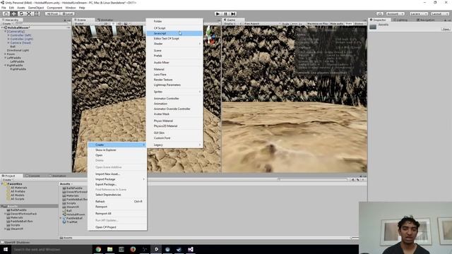Choose Material from Create submenu
The height and width of the screenshot is (254, 452).
pyautogui.click(x=174, y=69)
